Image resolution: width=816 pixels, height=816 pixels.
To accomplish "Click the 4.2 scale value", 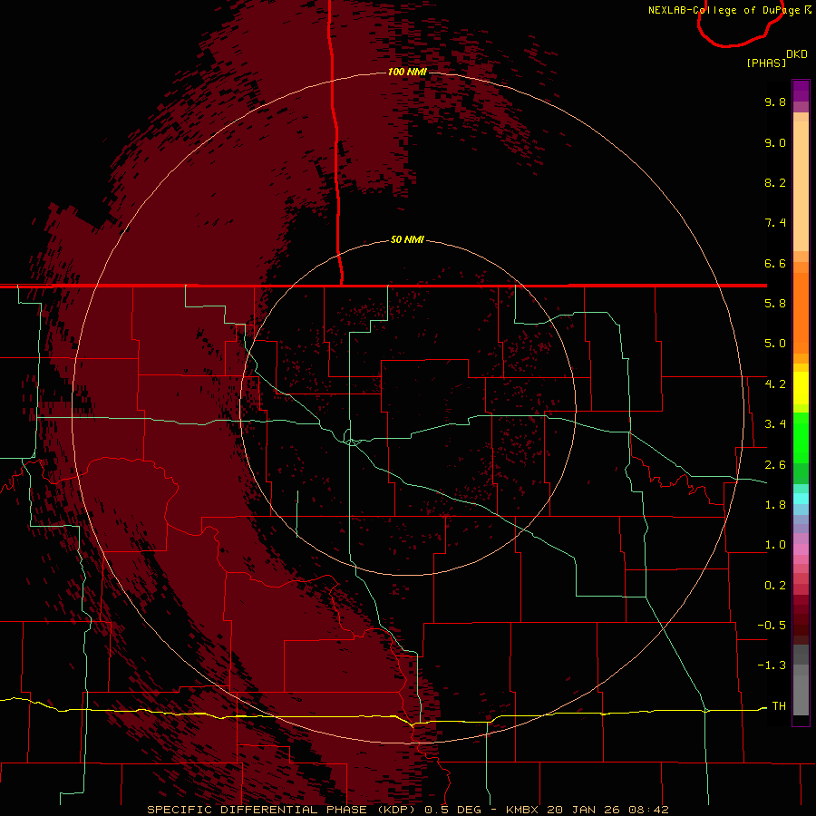I will click(x=775, y=384).
